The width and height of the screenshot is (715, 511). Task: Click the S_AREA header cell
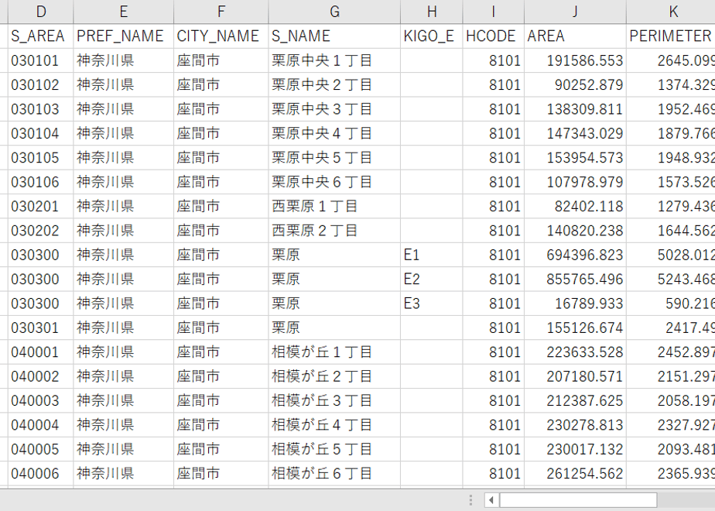click(x=40, y=36)
